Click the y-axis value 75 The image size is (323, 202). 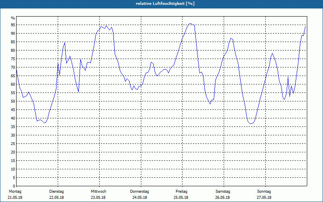(13, 59)
